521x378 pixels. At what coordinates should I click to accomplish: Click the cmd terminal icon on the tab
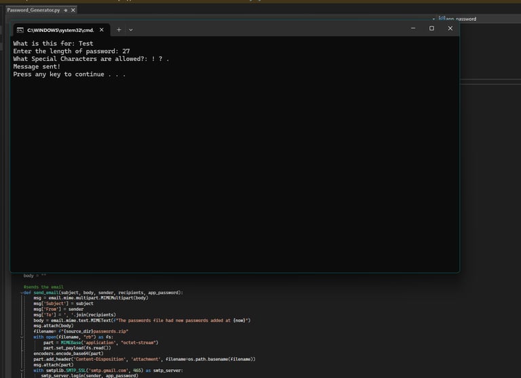coord(20,30)
